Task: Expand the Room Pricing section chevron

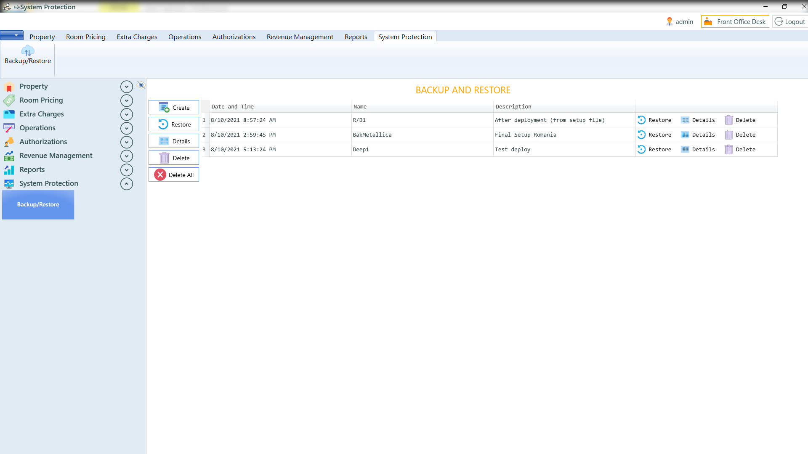Action: (127, 100)
